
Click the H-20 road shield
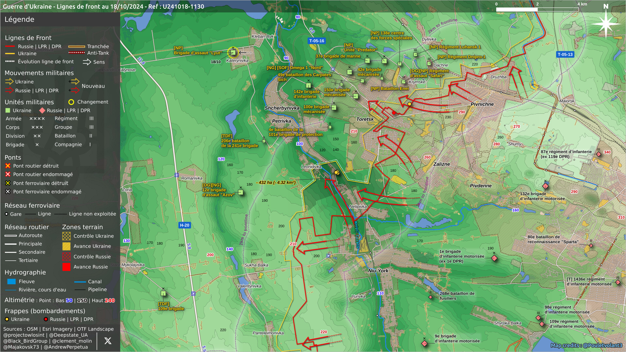coord(185,225)
